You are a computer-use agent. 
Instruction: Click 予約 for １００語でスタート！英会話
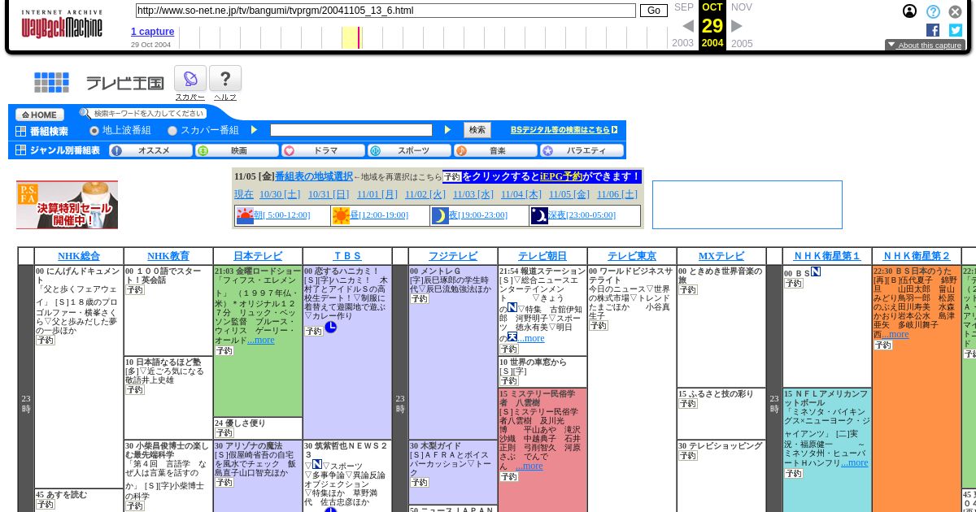coord(134,290)
